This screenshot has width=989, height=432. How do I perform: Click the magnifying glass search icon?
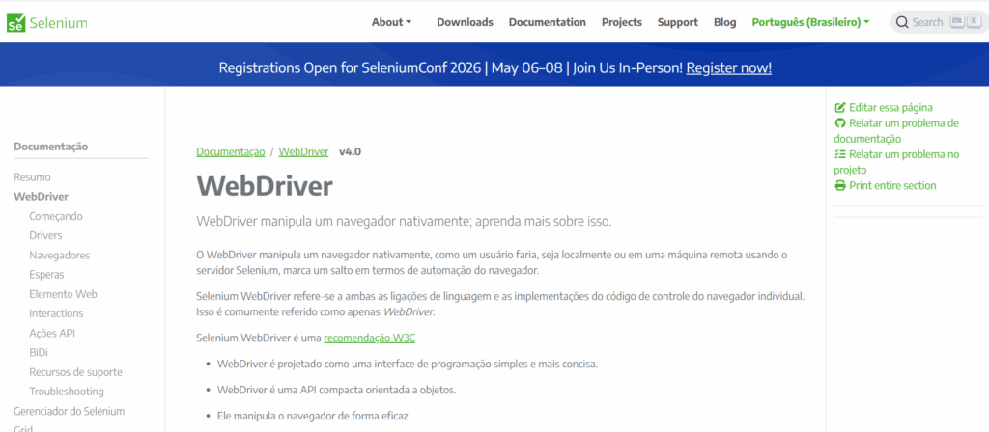[x=901, y=22]
